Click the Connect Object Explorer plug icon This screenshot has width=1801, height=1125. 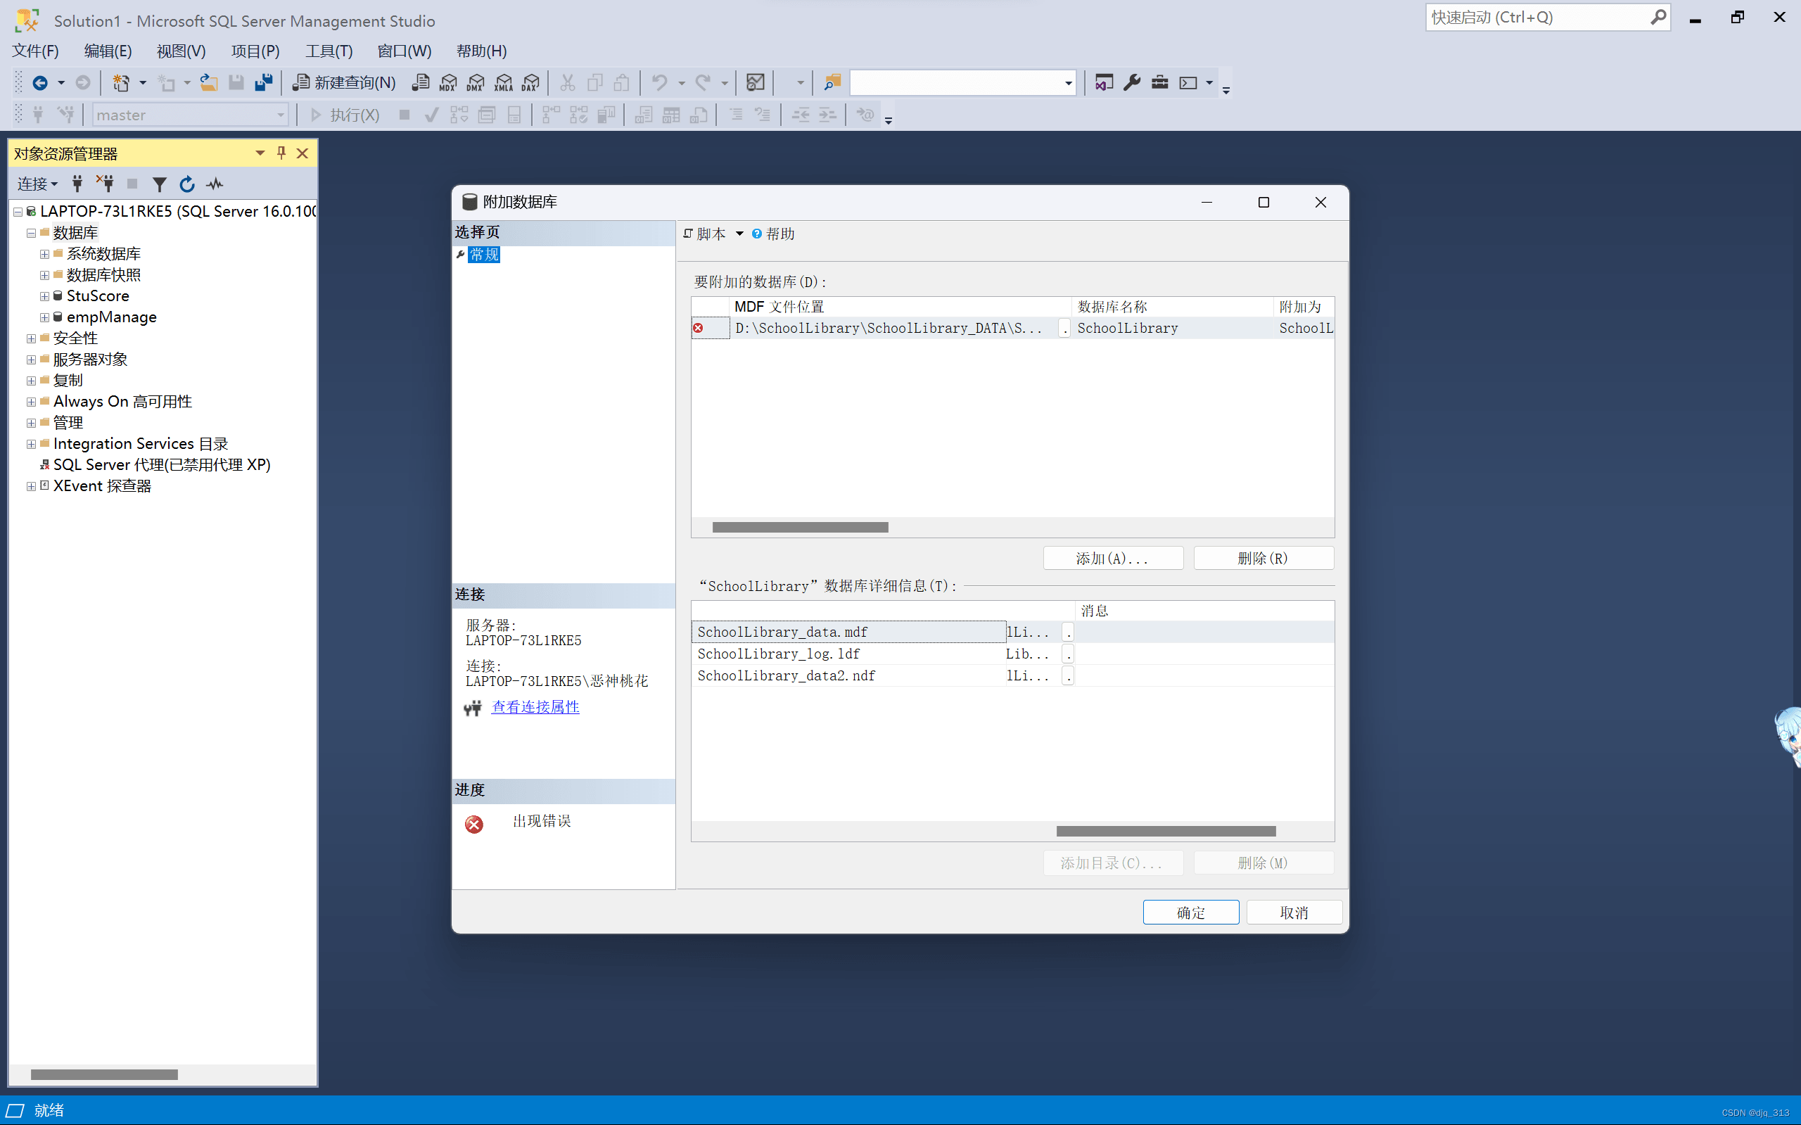77,184
